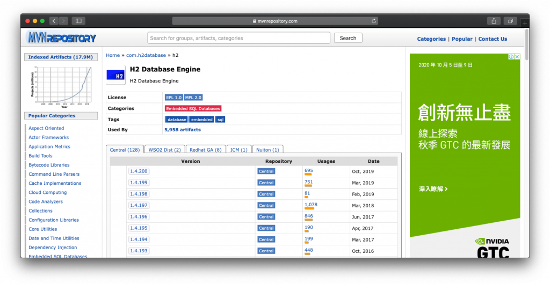This screenshot has height=285, width=550.
Task: Open Bytecode Libraries category
Action: pos(49,164)
